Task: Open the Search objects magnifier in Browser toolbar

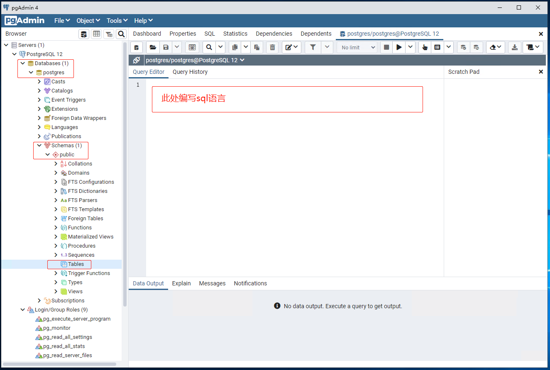Action: (121, 34)
